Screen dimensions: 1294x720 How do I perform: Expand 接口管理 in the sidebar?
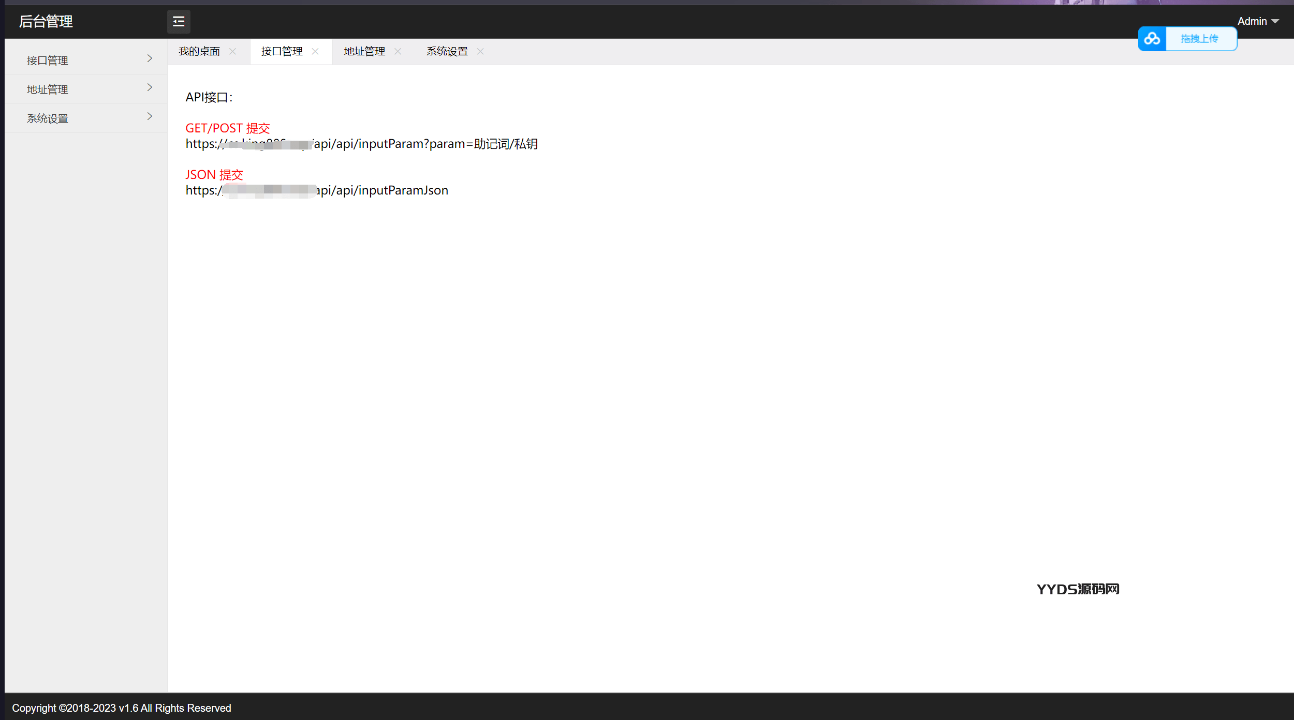(x=86, y=61)
